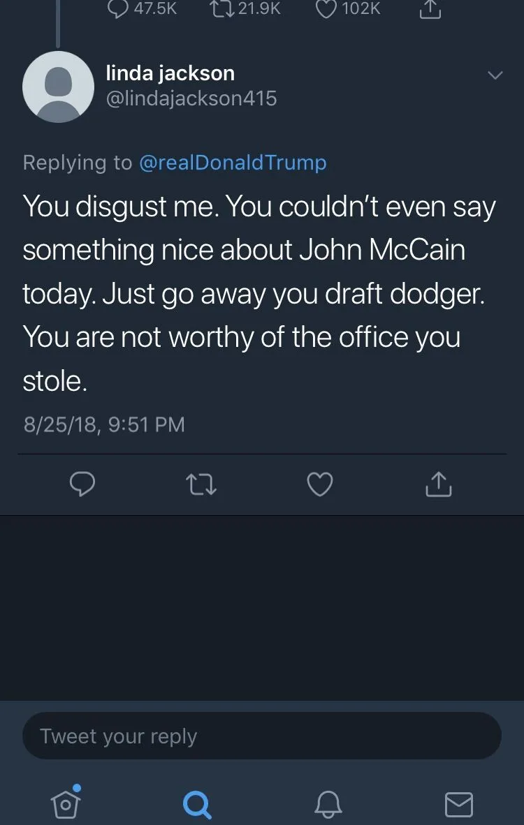This screenshot has width=524, height=825.
Task: Switch to the Search tab
Action: [x=197, y=805]
